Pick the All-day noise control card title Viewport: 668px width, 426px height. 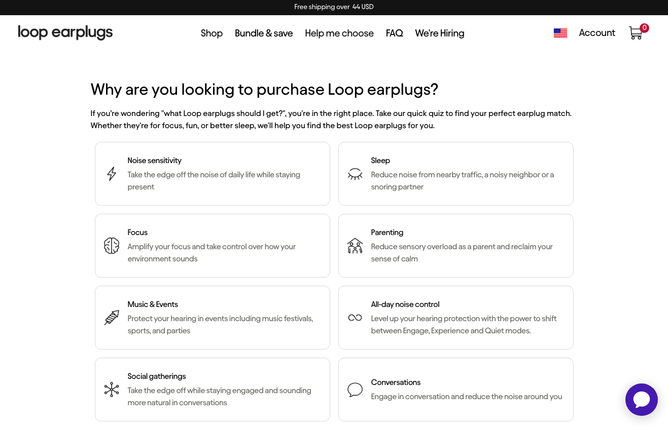[x=405, y=304]
